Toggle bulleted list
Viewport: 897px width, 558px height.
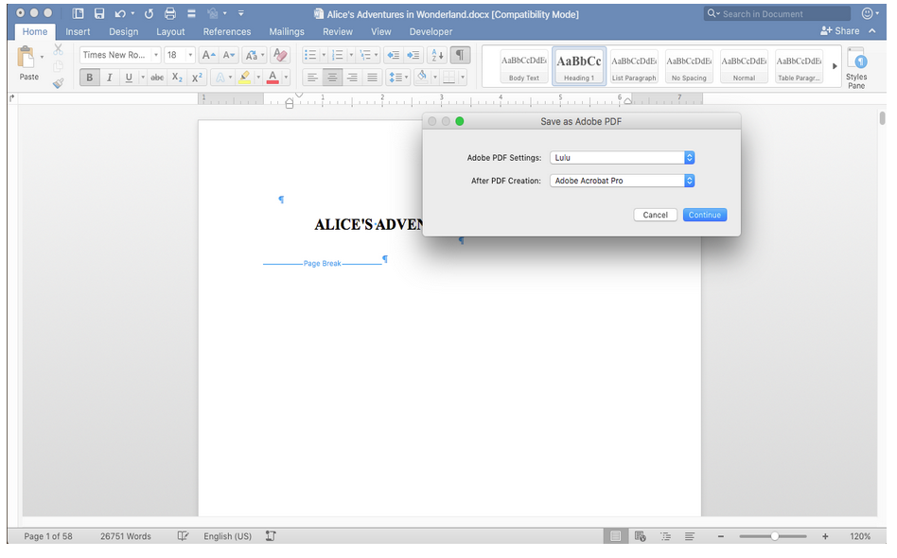point(310,55)
